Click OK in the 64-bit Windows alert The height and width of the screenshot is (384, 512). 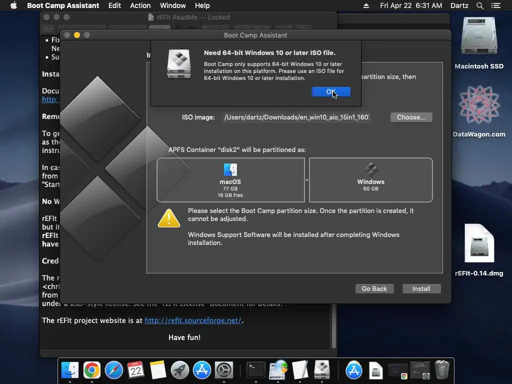[331, 92]
